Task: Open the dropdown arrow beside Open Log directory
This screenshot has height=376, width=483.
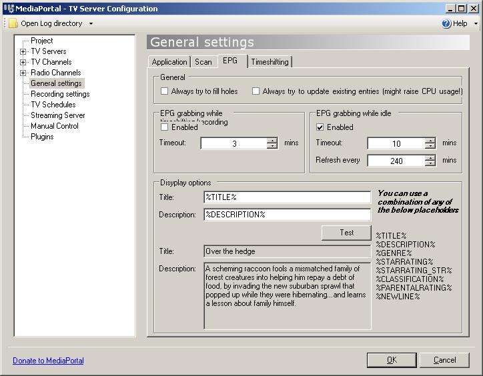Action: [x=91, y=24]
